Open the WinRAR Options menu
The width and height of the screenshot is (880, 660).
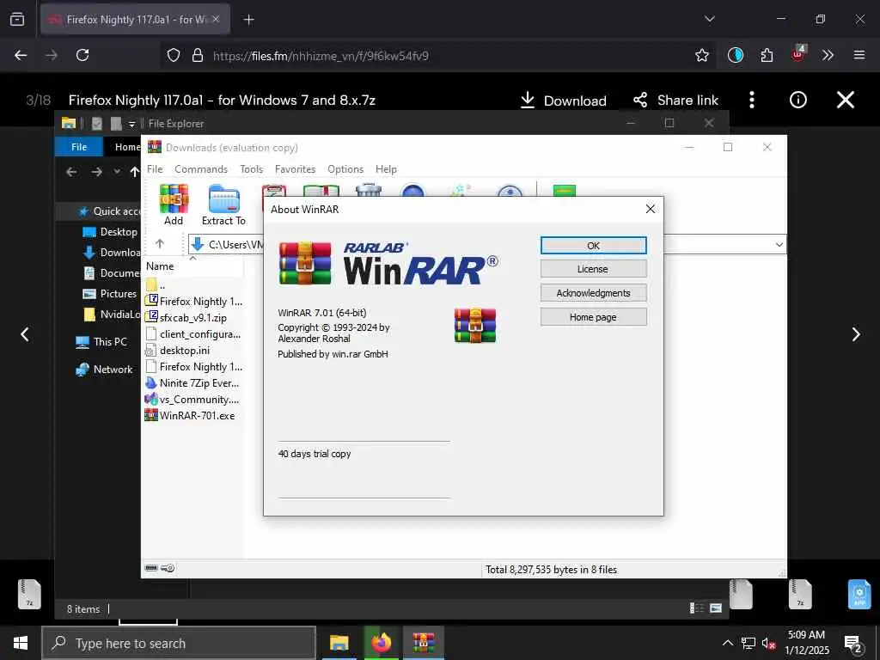coord(345,169)
